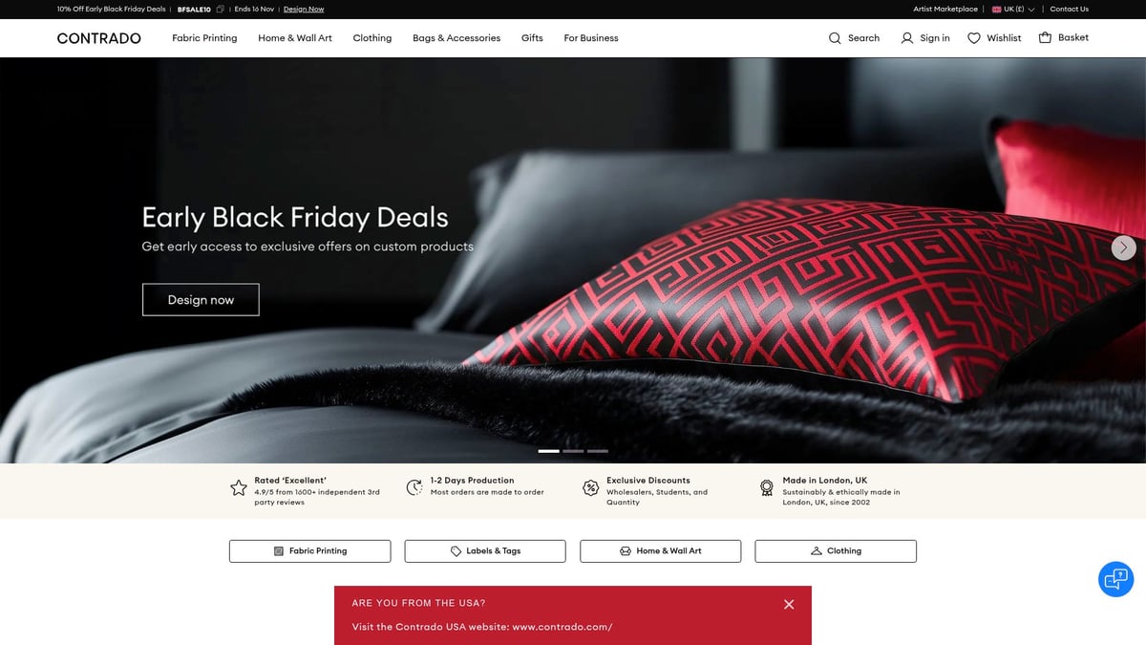Image resolution: width=1146 pixels, height=645 pixels.
Task: Copy the BFSALE10 promo code icon
Action: click(221, 10)
